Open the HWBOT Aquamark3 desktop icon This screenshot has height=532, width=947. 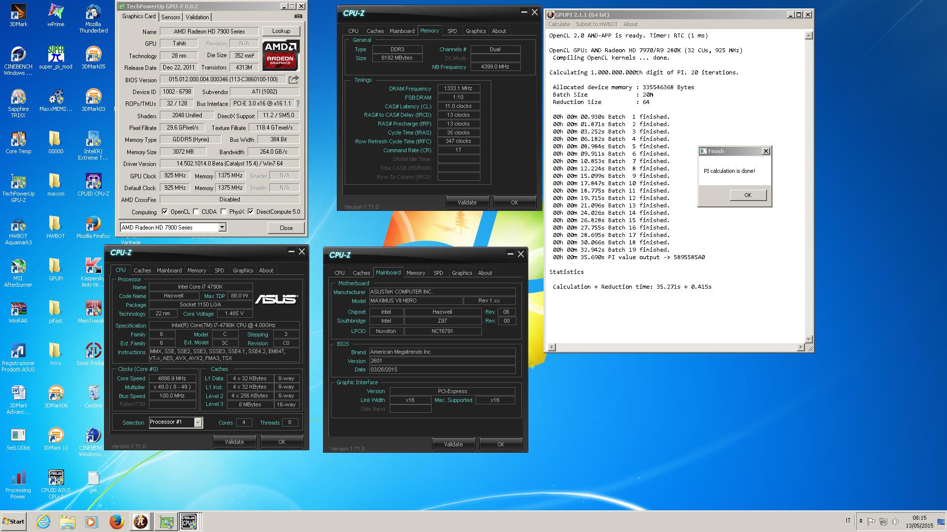[x=18, y=230]
